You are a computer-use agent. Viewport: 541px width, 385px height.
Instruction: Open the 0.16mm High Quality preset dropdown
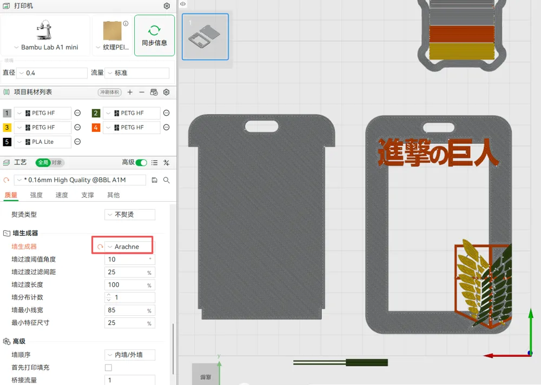tap(80, 180)
